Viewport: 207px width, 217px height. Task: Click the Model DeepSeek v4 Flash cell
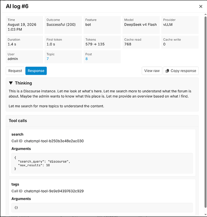141,25
